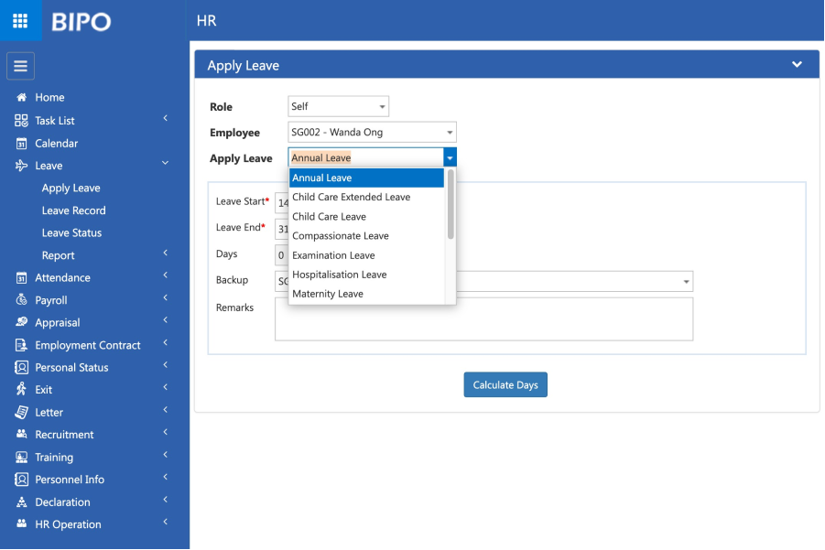The image size is (825, 550).
Task: Click the HR Operation icon
Action: click(x=21, y=523)
